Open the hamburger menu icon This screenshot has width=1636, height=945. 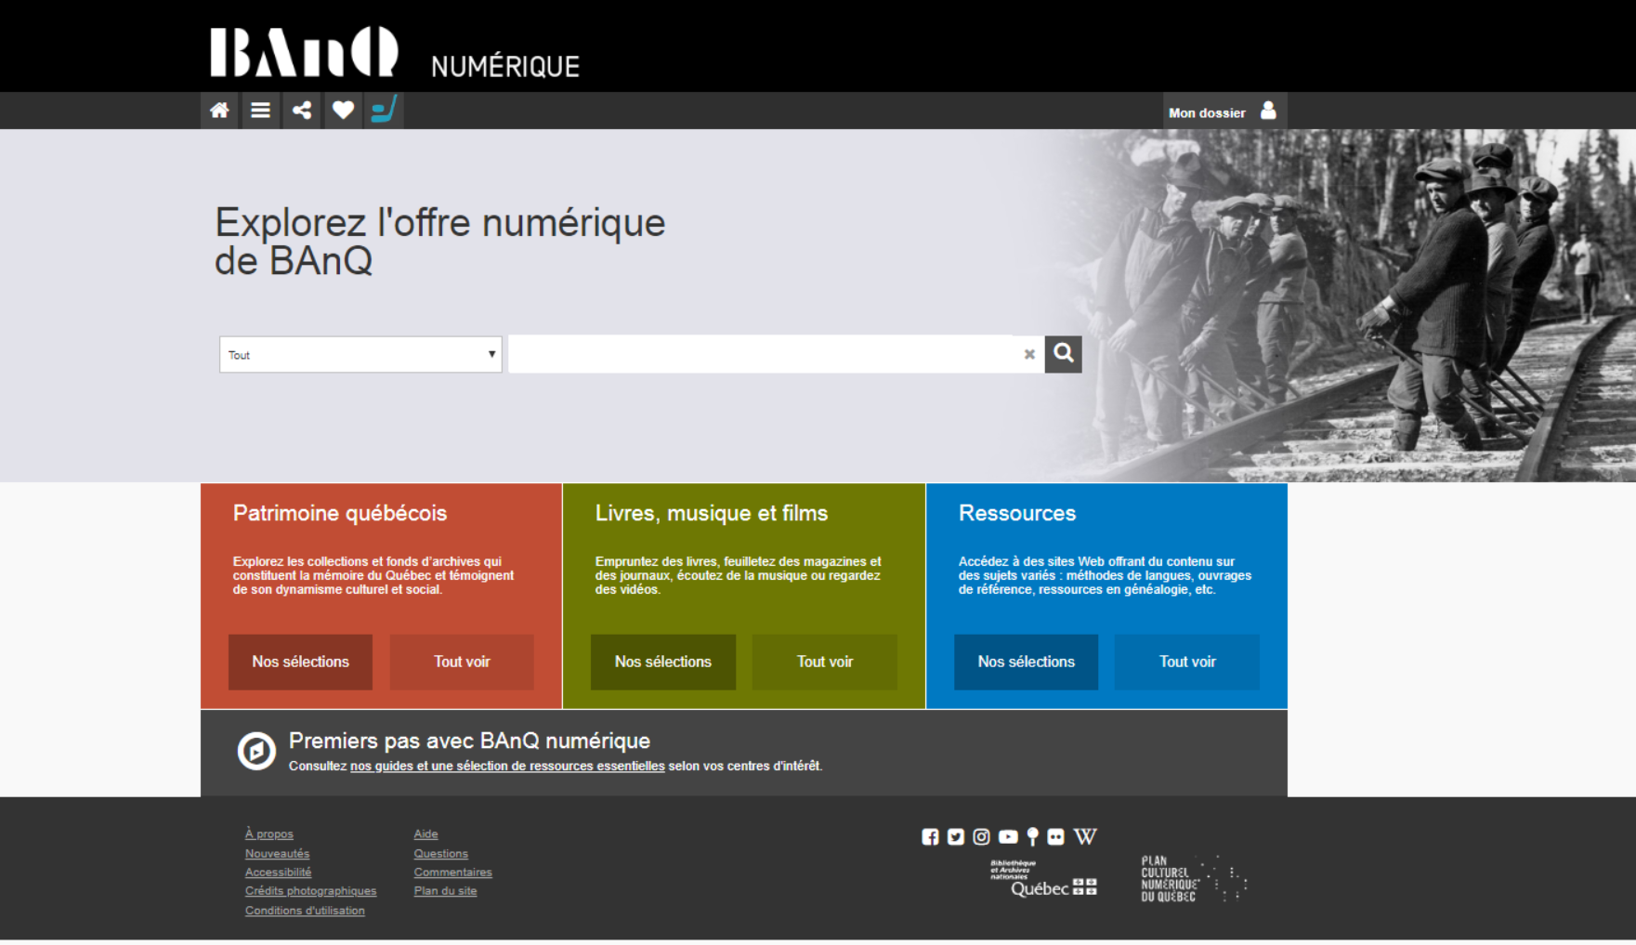click(x=260, y=110)
